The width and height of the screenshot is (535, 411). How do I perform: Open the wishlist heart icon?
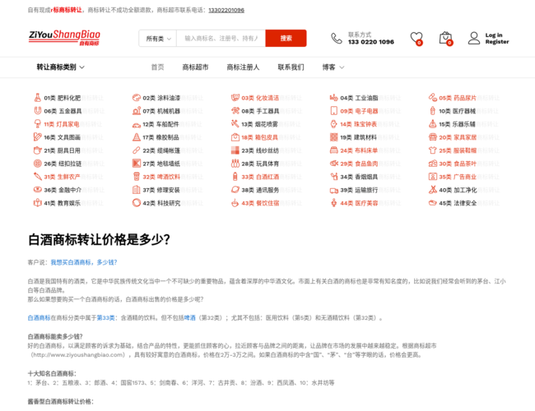coord(416,38)
